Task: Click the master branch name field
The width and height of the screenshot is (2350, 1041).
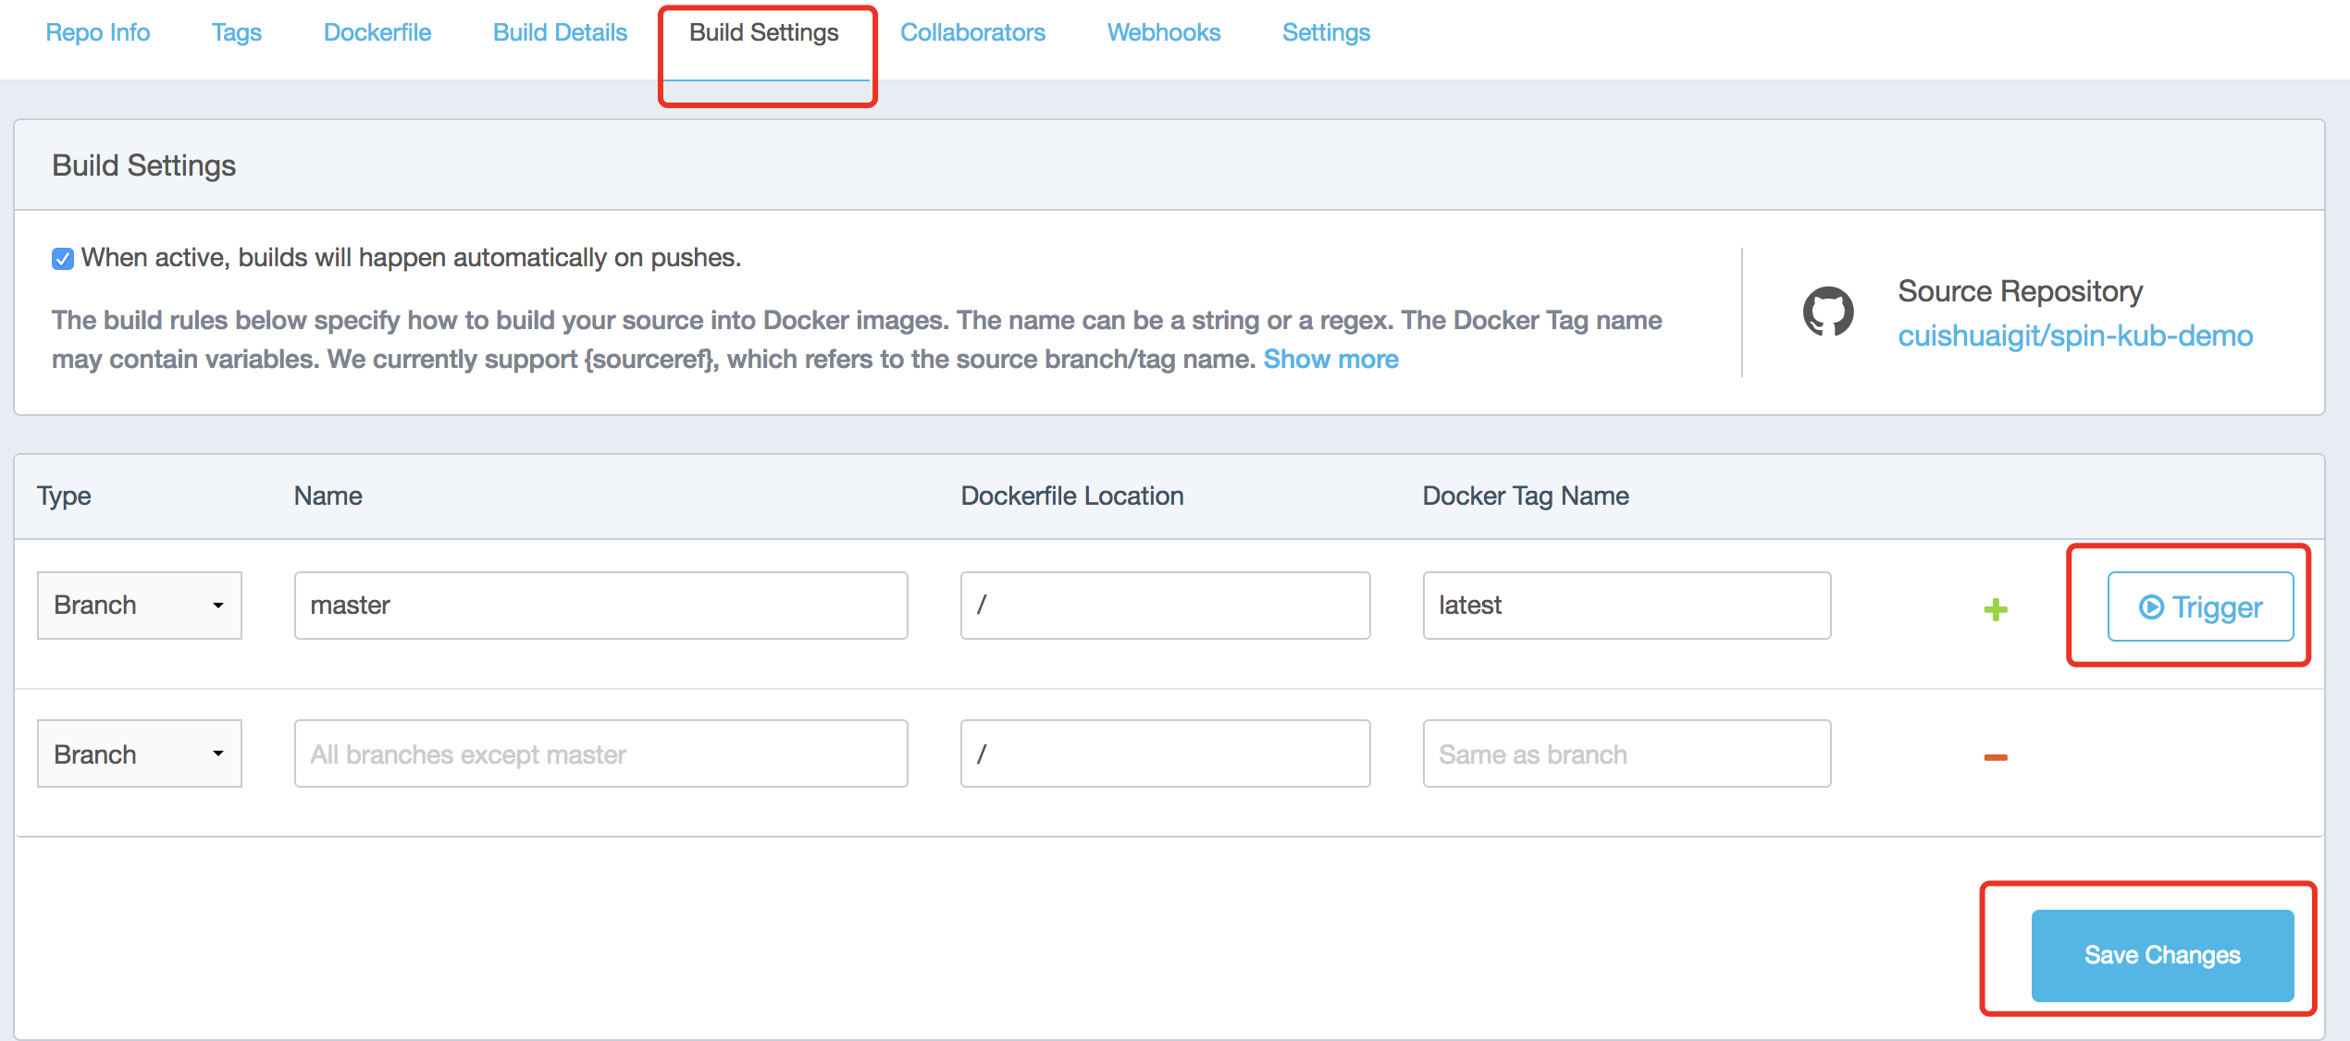Action: click(600, 606)
